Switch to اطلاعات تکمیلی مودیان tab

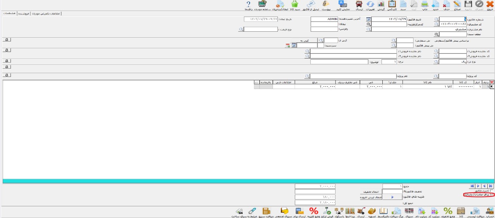pyautogui.click(x=46, y=14)
